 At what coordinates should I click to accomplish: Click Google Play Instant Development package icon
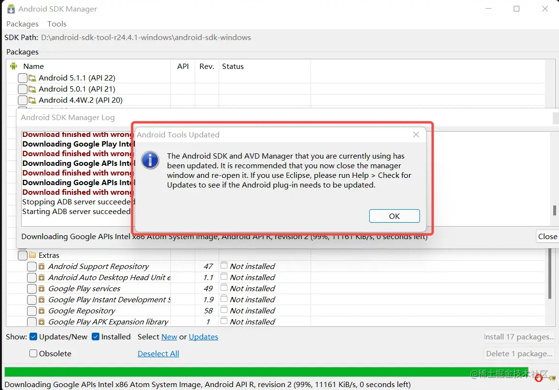(x=42, y=299)
